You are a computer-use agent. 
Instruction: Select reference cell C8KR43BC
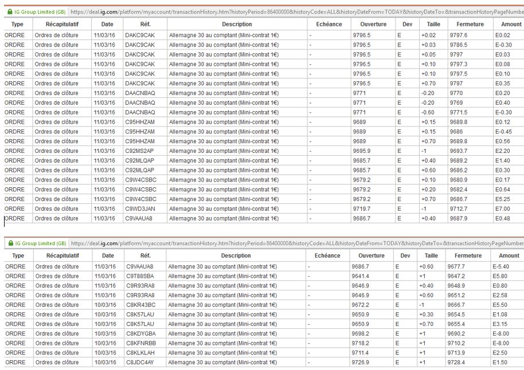(140, 305)
